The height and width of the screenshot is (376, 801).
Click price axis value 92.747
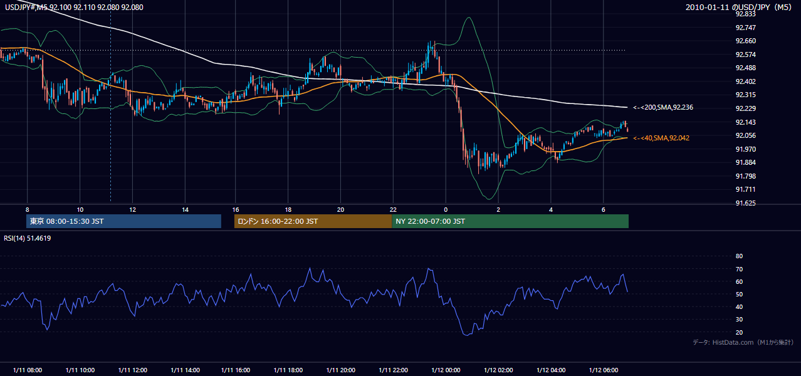745,28
